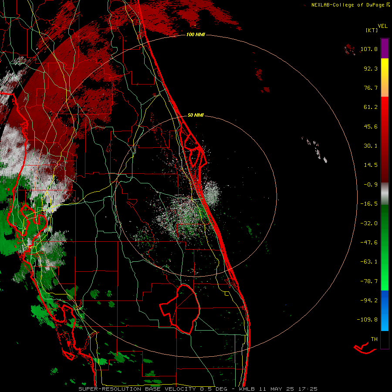Click the KMLB 11 MAY 25 17:25 timestamp
The image size is (392, 392).
point(278,389)
